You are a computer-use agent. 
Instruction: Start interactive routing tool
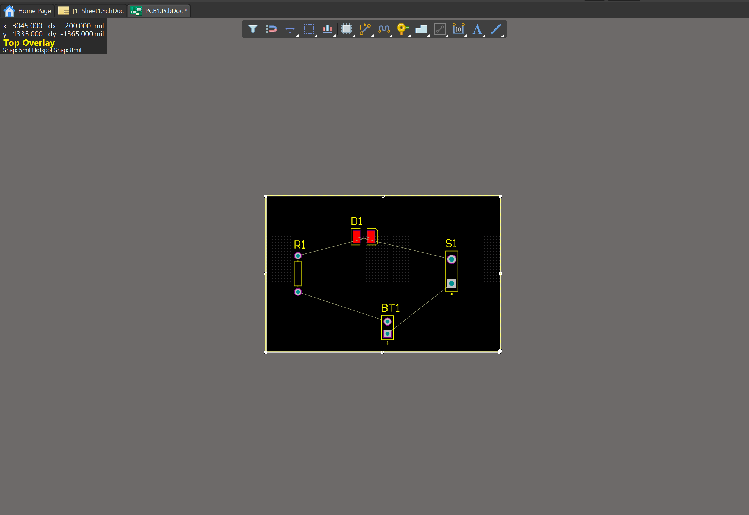click(x=365, y=29)
